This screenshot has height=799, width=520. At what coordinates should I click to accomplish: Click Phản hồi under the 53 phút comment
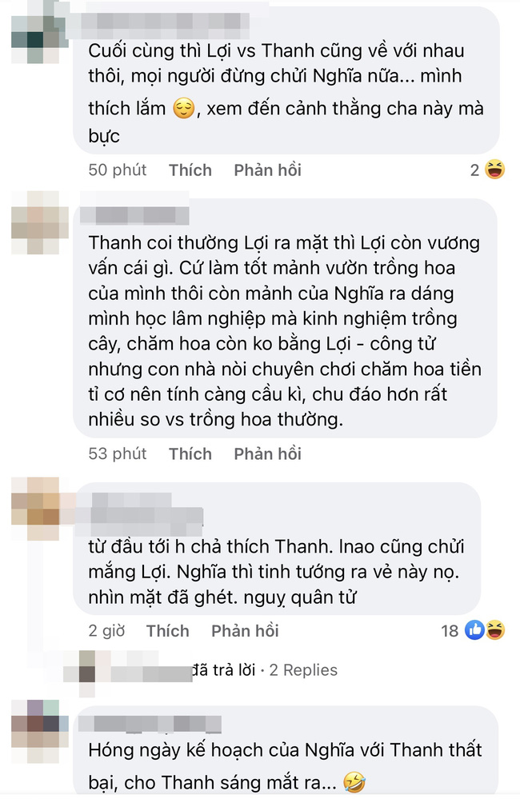click(x=268, y=453)
